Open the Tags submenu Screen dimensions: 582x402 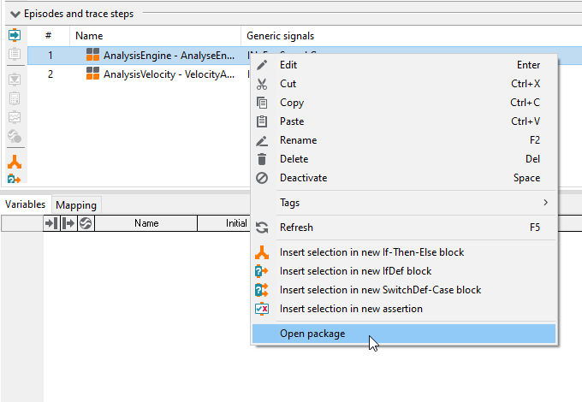point(404,203)
